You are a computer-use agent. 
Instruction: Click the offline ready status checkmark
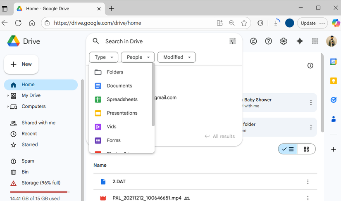pos(253,41)
